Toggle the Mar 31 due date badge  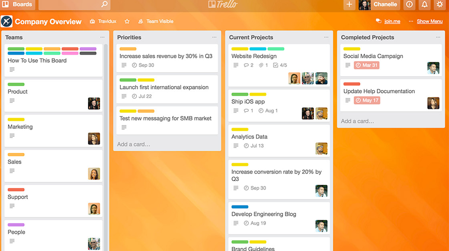(x=366, y=65)
